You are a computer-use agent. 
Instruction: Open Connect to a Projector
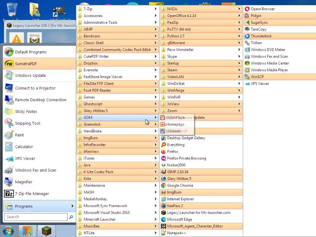click(39, 88)
